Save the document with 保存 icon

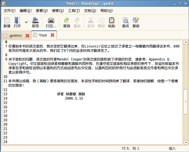coord(35,20)
